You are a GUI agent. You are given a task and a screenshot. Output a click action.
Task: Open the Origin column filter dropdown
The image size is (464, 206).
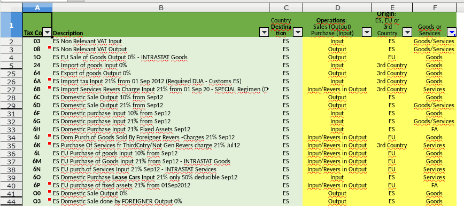[x=408, y=33]
